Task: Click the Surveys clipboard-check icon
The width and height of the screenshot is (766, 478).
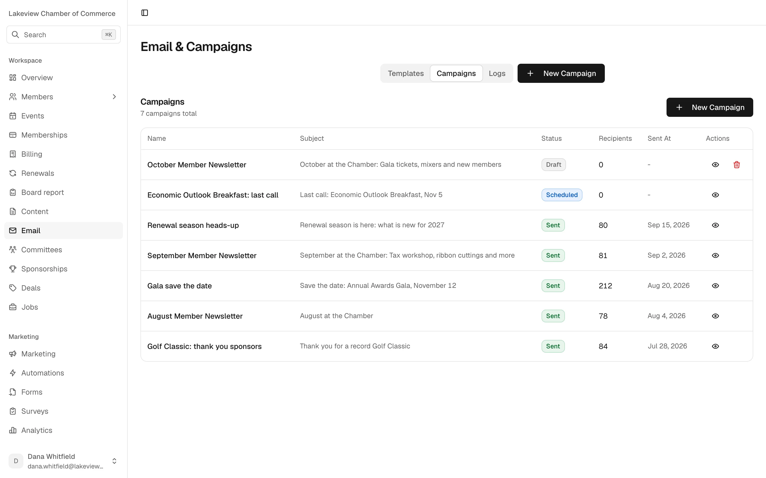Action: tap(13, 411)
